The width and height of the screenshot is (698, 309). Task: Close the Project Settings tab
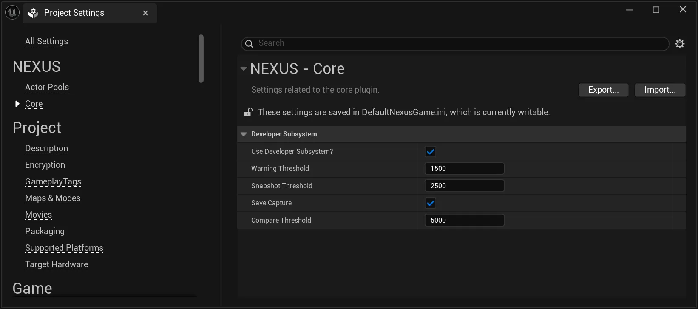tap(145, 13)
